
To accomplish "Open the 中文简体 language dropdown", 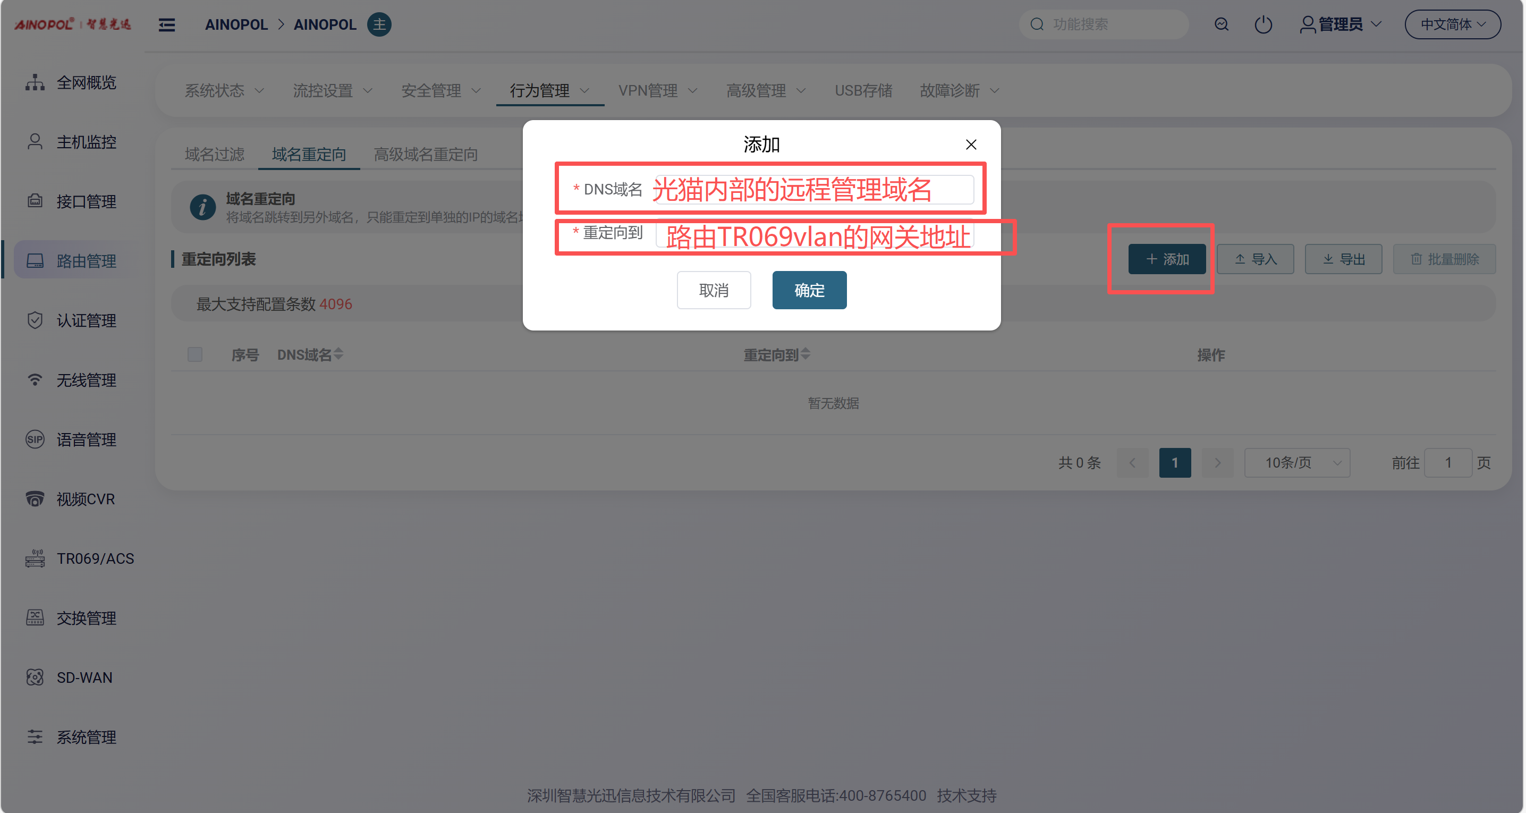I will point(1452,24).
